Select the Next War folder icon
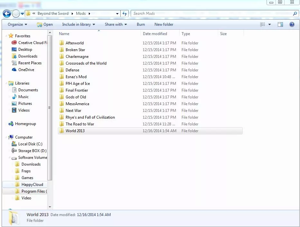The height and width of the screenshot is (227, 300). click(x=61, y=110)
